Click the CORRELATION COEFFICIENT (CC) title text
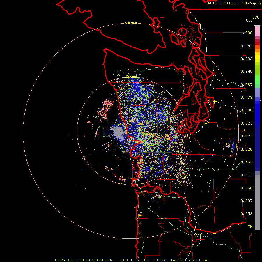The width and height of the screenshot is (262, 262). [92, 260]
